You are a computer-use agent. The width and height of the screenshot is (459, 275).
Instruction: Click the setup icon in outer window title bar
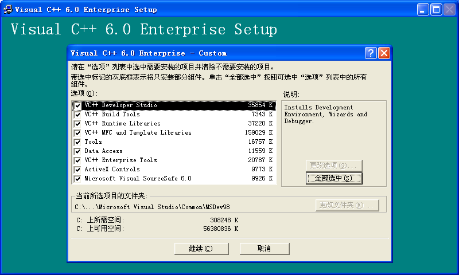coord(8,10)
